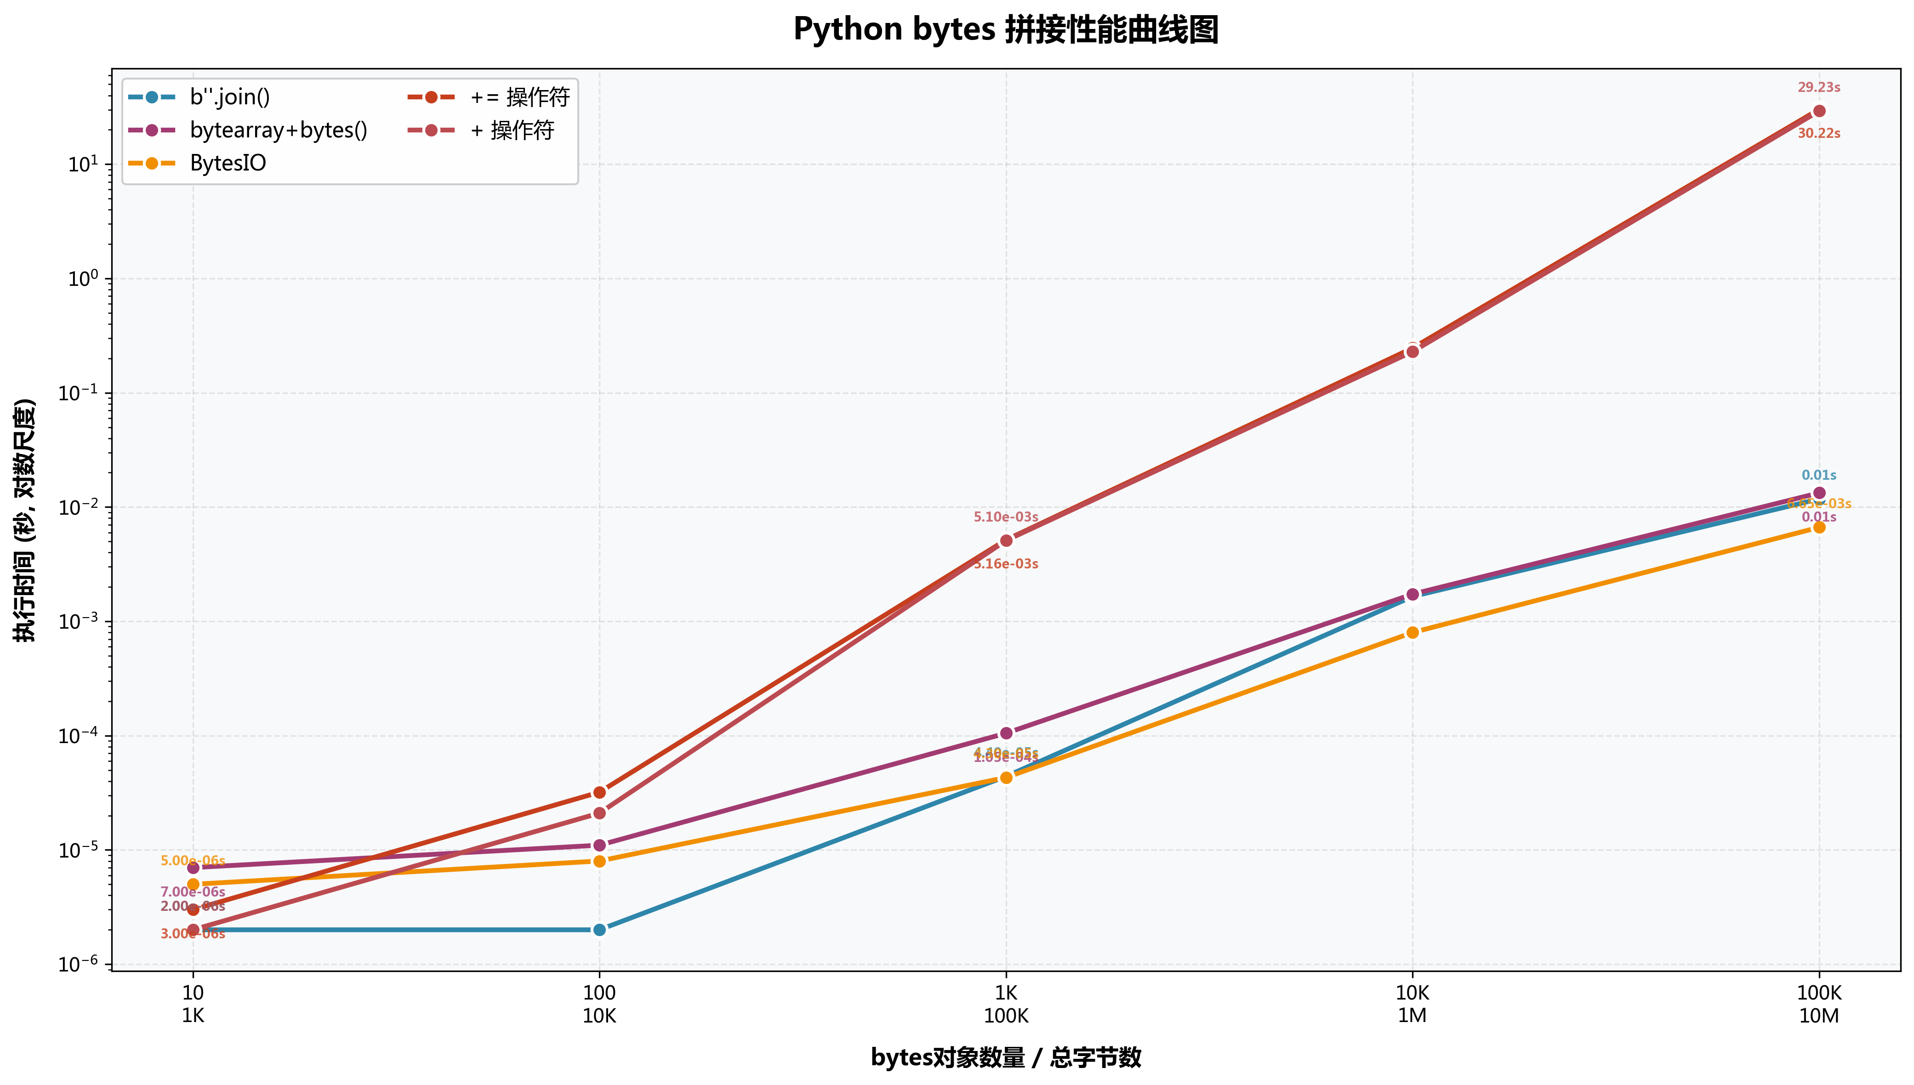The image size is (1914, 1085).
Task: Click the purple bytearray point at 1K
Action: (1006, 733)
